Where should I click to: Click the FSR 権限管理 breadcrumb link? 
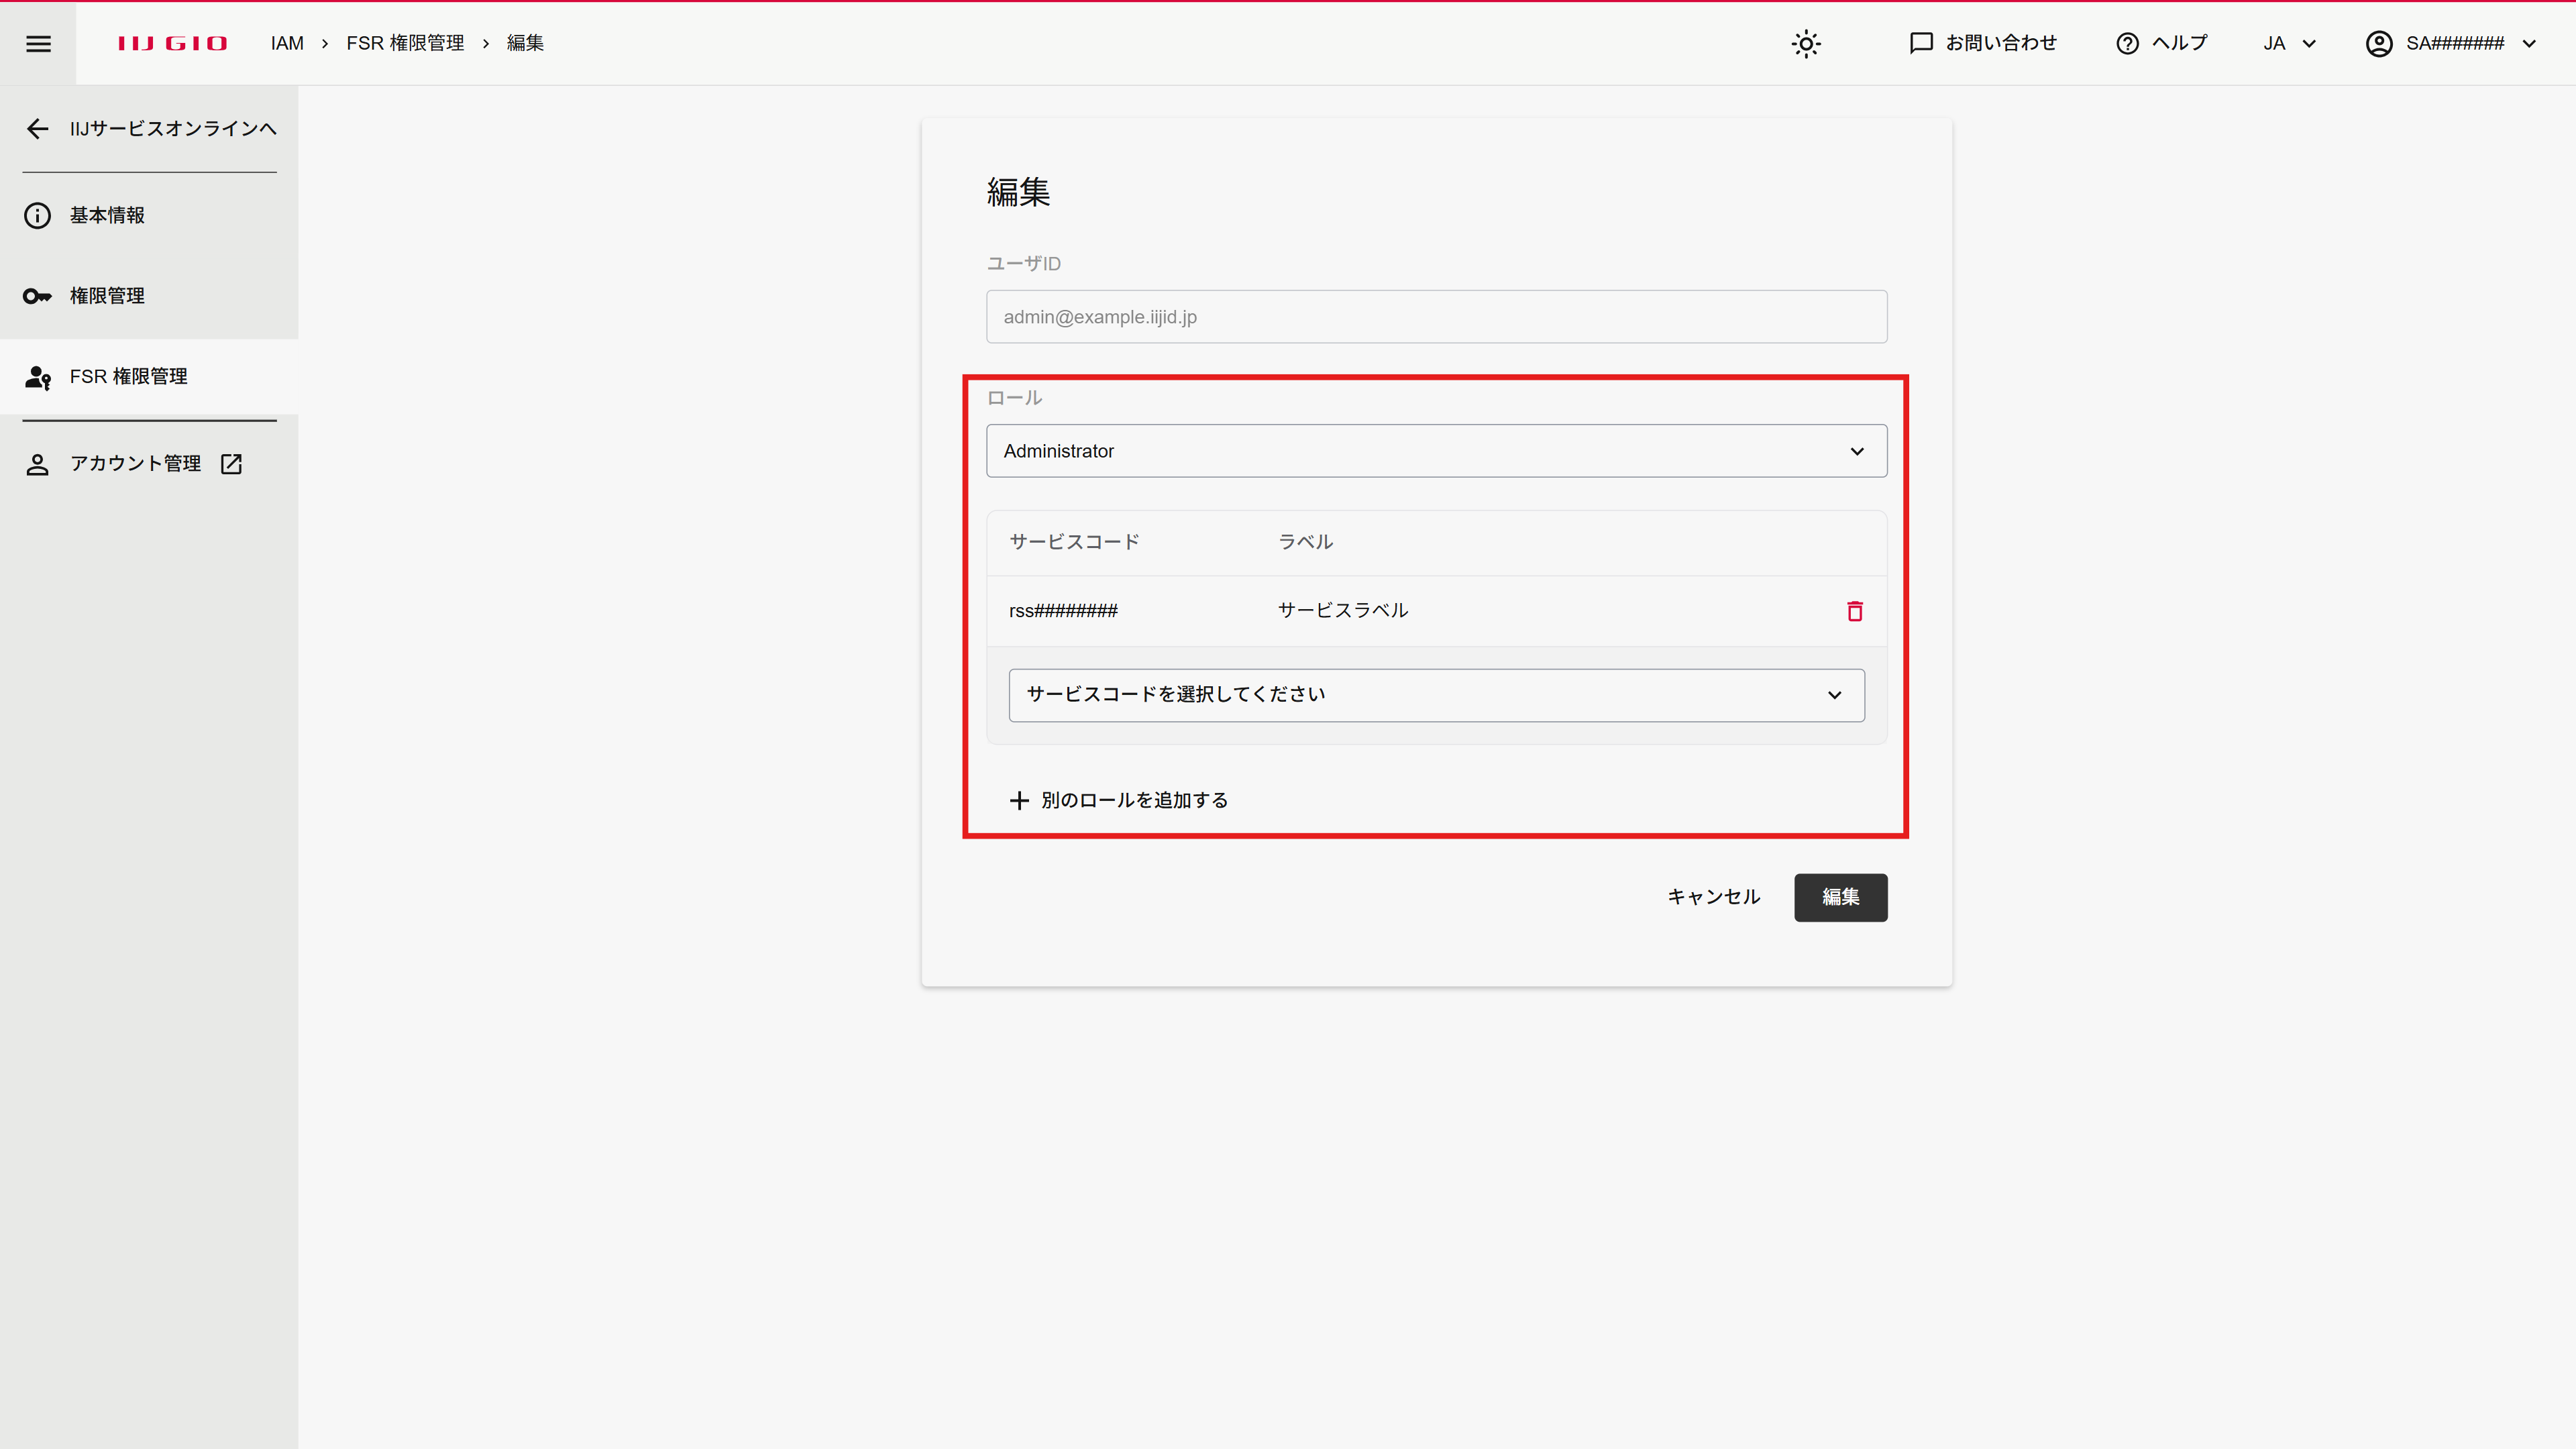tap(405, 43)
